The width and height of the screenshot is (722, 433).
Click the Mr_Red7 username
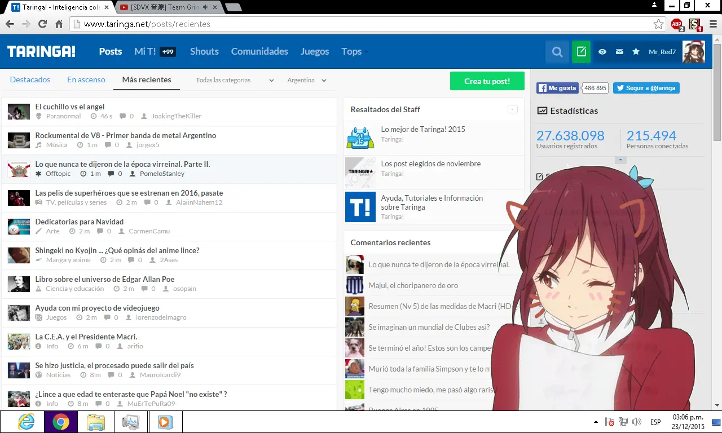662,52
